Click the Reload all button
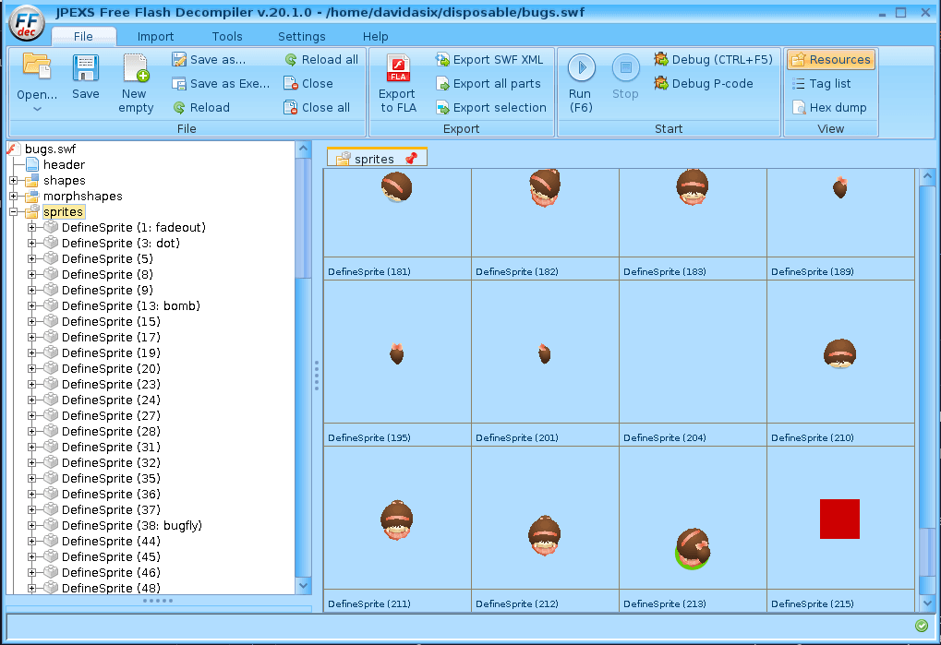Image resolution: width=941 pixels, height=645 pixels. 320,59
